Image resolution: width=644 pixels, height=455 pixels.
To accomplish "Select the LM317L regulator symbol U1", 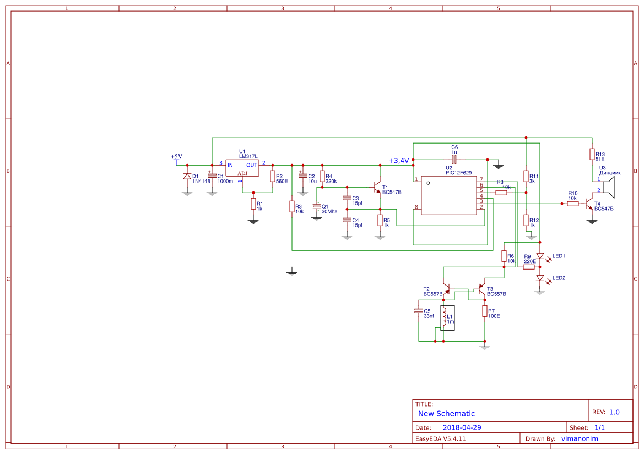I will (243, 169).
